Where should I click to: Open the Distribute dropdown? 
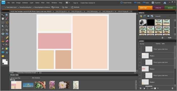coord(75,7)
